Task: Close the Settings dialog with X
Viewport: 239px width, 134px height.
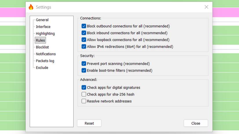Action: coord(206,7)
